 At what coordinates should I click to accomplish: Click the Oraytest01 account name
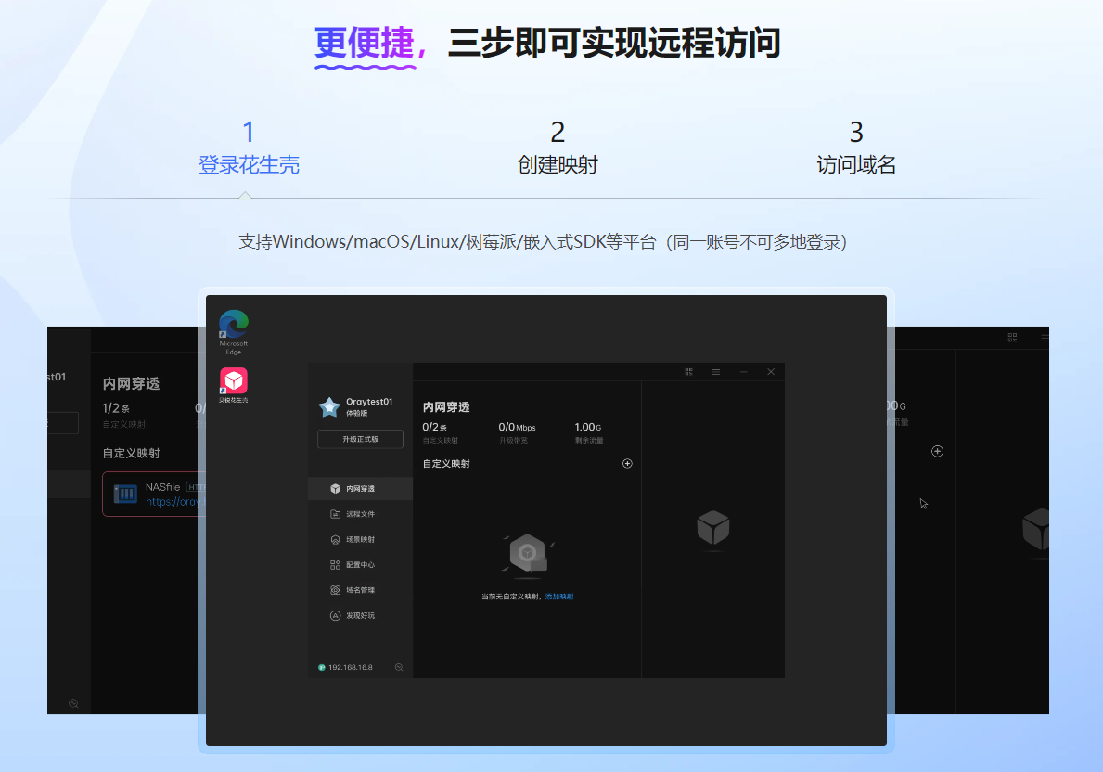[369, 401]
